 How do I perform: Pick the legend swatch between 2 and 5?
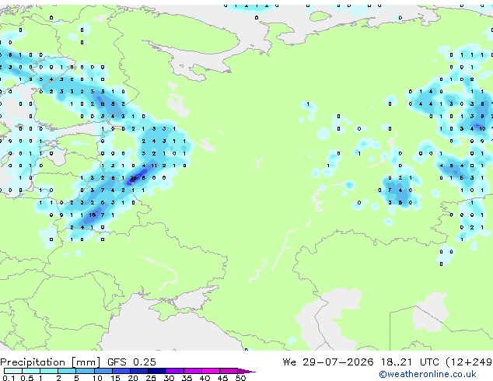(x=67, y=371)
